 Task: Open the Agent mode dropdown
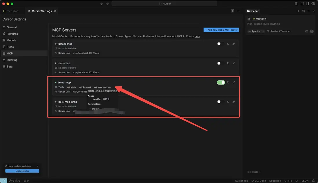[x=256, y=31]
